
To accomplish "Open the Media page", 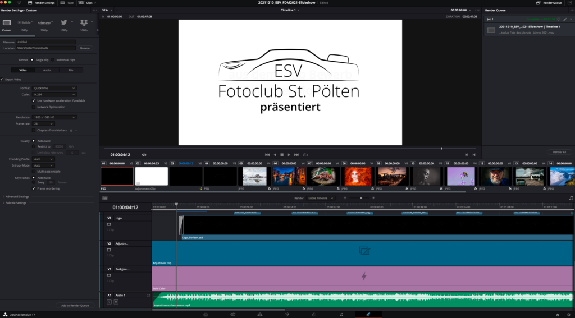I will 206,314.
